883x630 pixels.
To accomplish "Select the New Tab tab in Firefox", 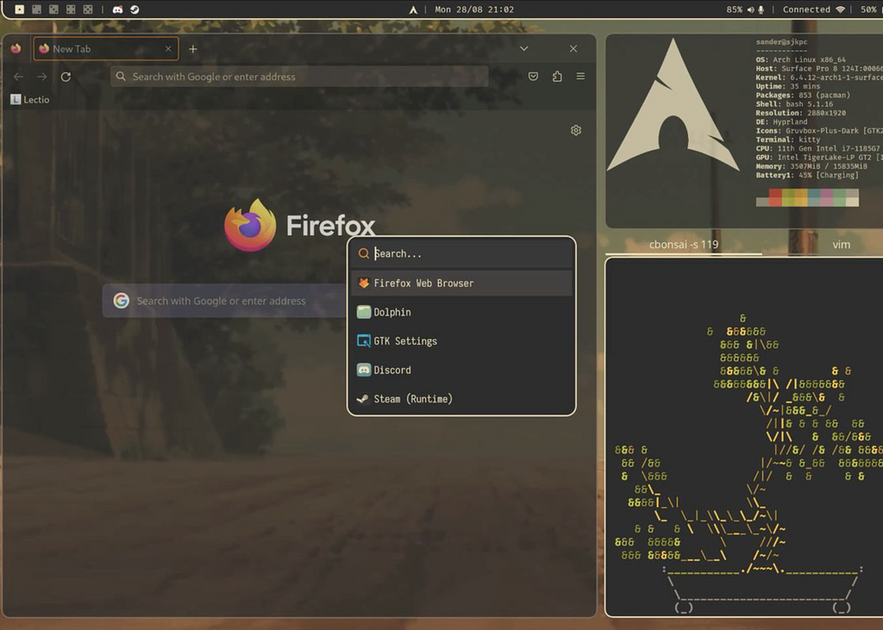I will click(106, 49).
